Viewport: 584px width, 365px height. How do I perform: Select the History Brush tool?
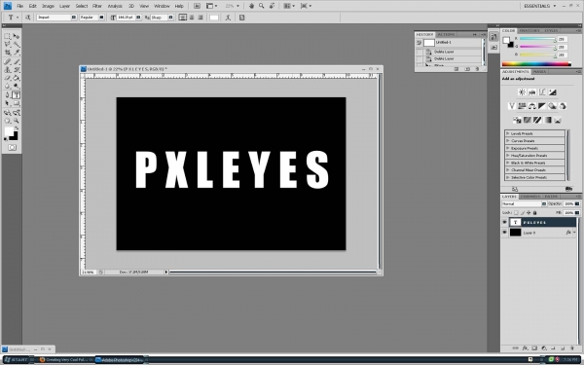click(x=17, y=70)
